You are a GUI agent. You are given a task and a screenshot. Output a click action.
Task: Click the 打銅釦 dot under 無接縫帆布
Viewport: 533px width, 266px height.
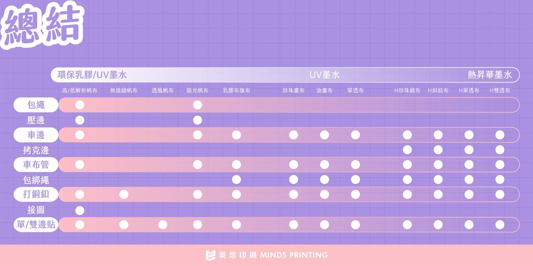(123, 194)
